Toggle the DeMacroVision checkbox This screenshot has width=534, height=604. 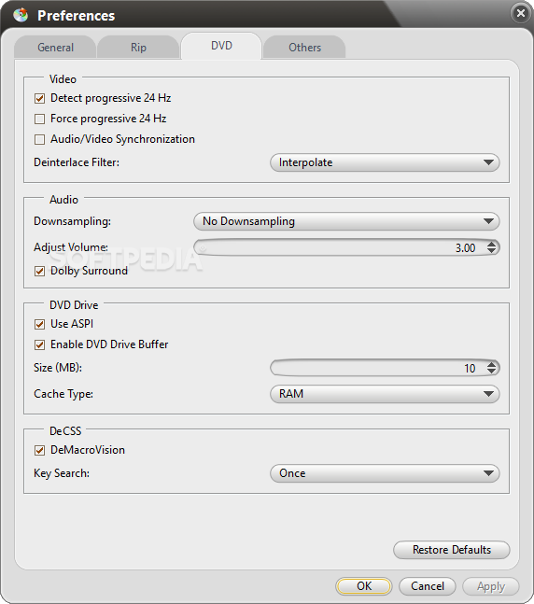(40, 450)
